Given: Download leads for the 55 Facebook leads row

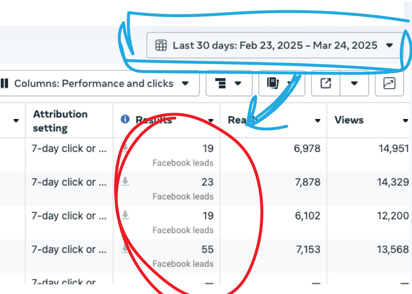Looking at the screenshot, I should click(x=125, y=249).
